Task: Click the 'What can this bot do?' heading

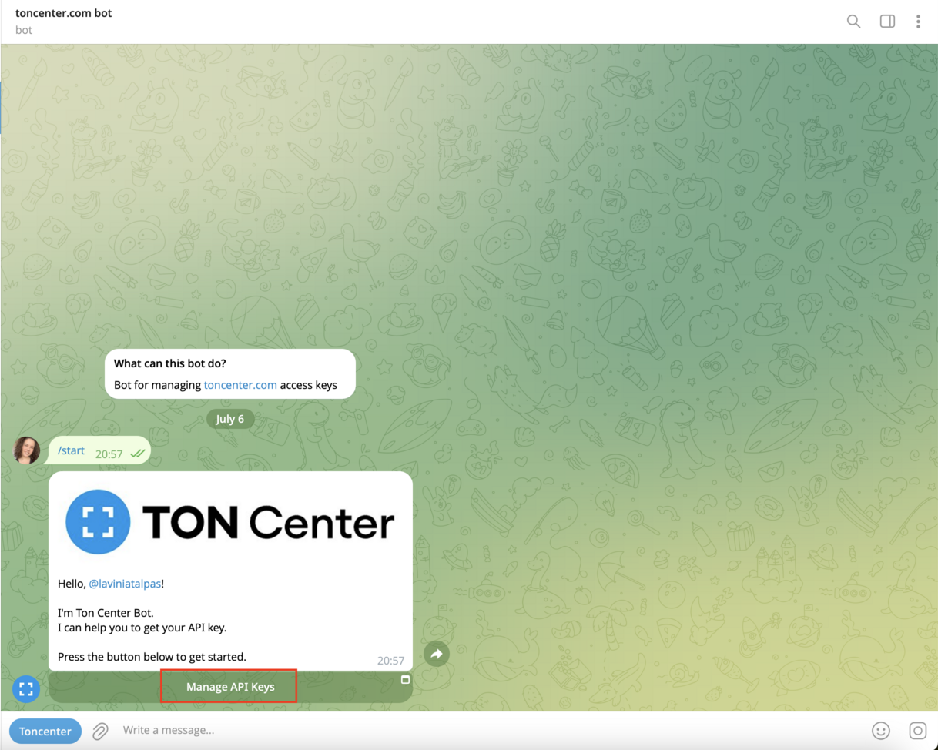Action: click(170, 363)
